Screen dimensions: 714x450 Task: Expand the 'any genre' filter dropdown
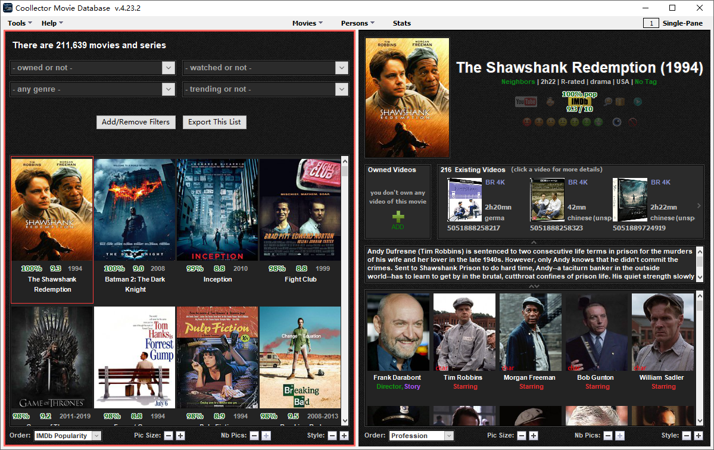(x=92, y=89)
